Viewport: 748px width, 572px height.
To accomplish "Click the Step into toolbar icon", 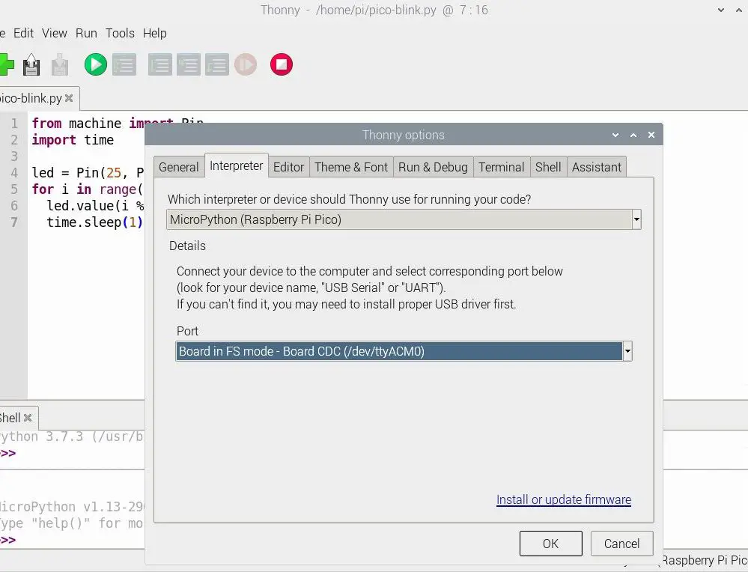I will (189, 64).
